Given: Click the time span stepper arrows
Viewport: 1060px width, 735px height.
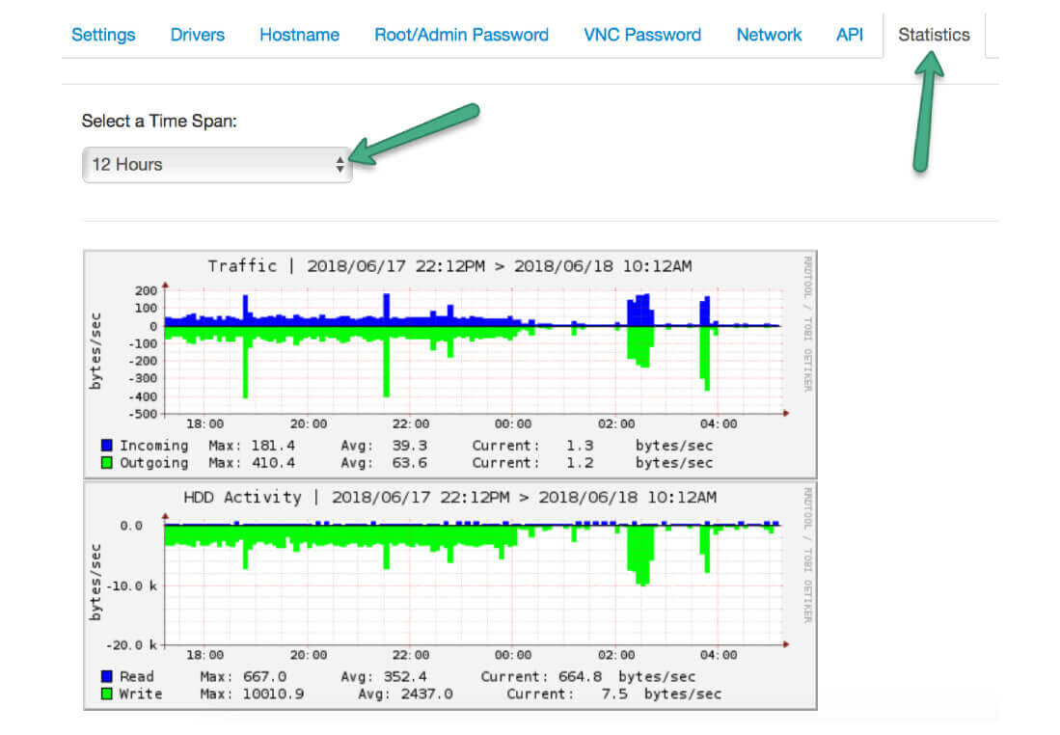Looking at the screenshot, I should coord(340,164).
